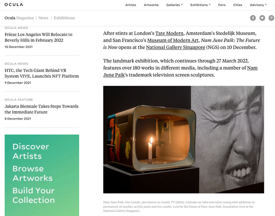
Task: Share article via Twitter icon
Action: 262,18
